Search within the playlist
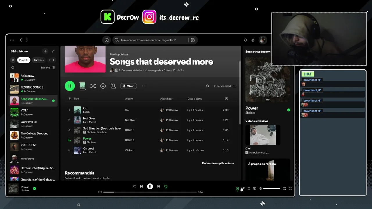The width and height of the screenshot is (372, 209). click(x=208, y=86)
